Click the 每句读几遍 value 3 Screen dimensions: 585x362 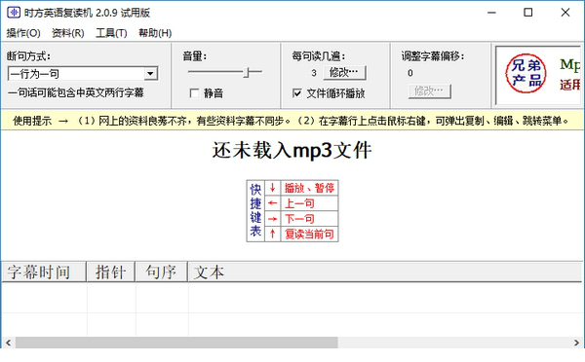coord(314,73)
